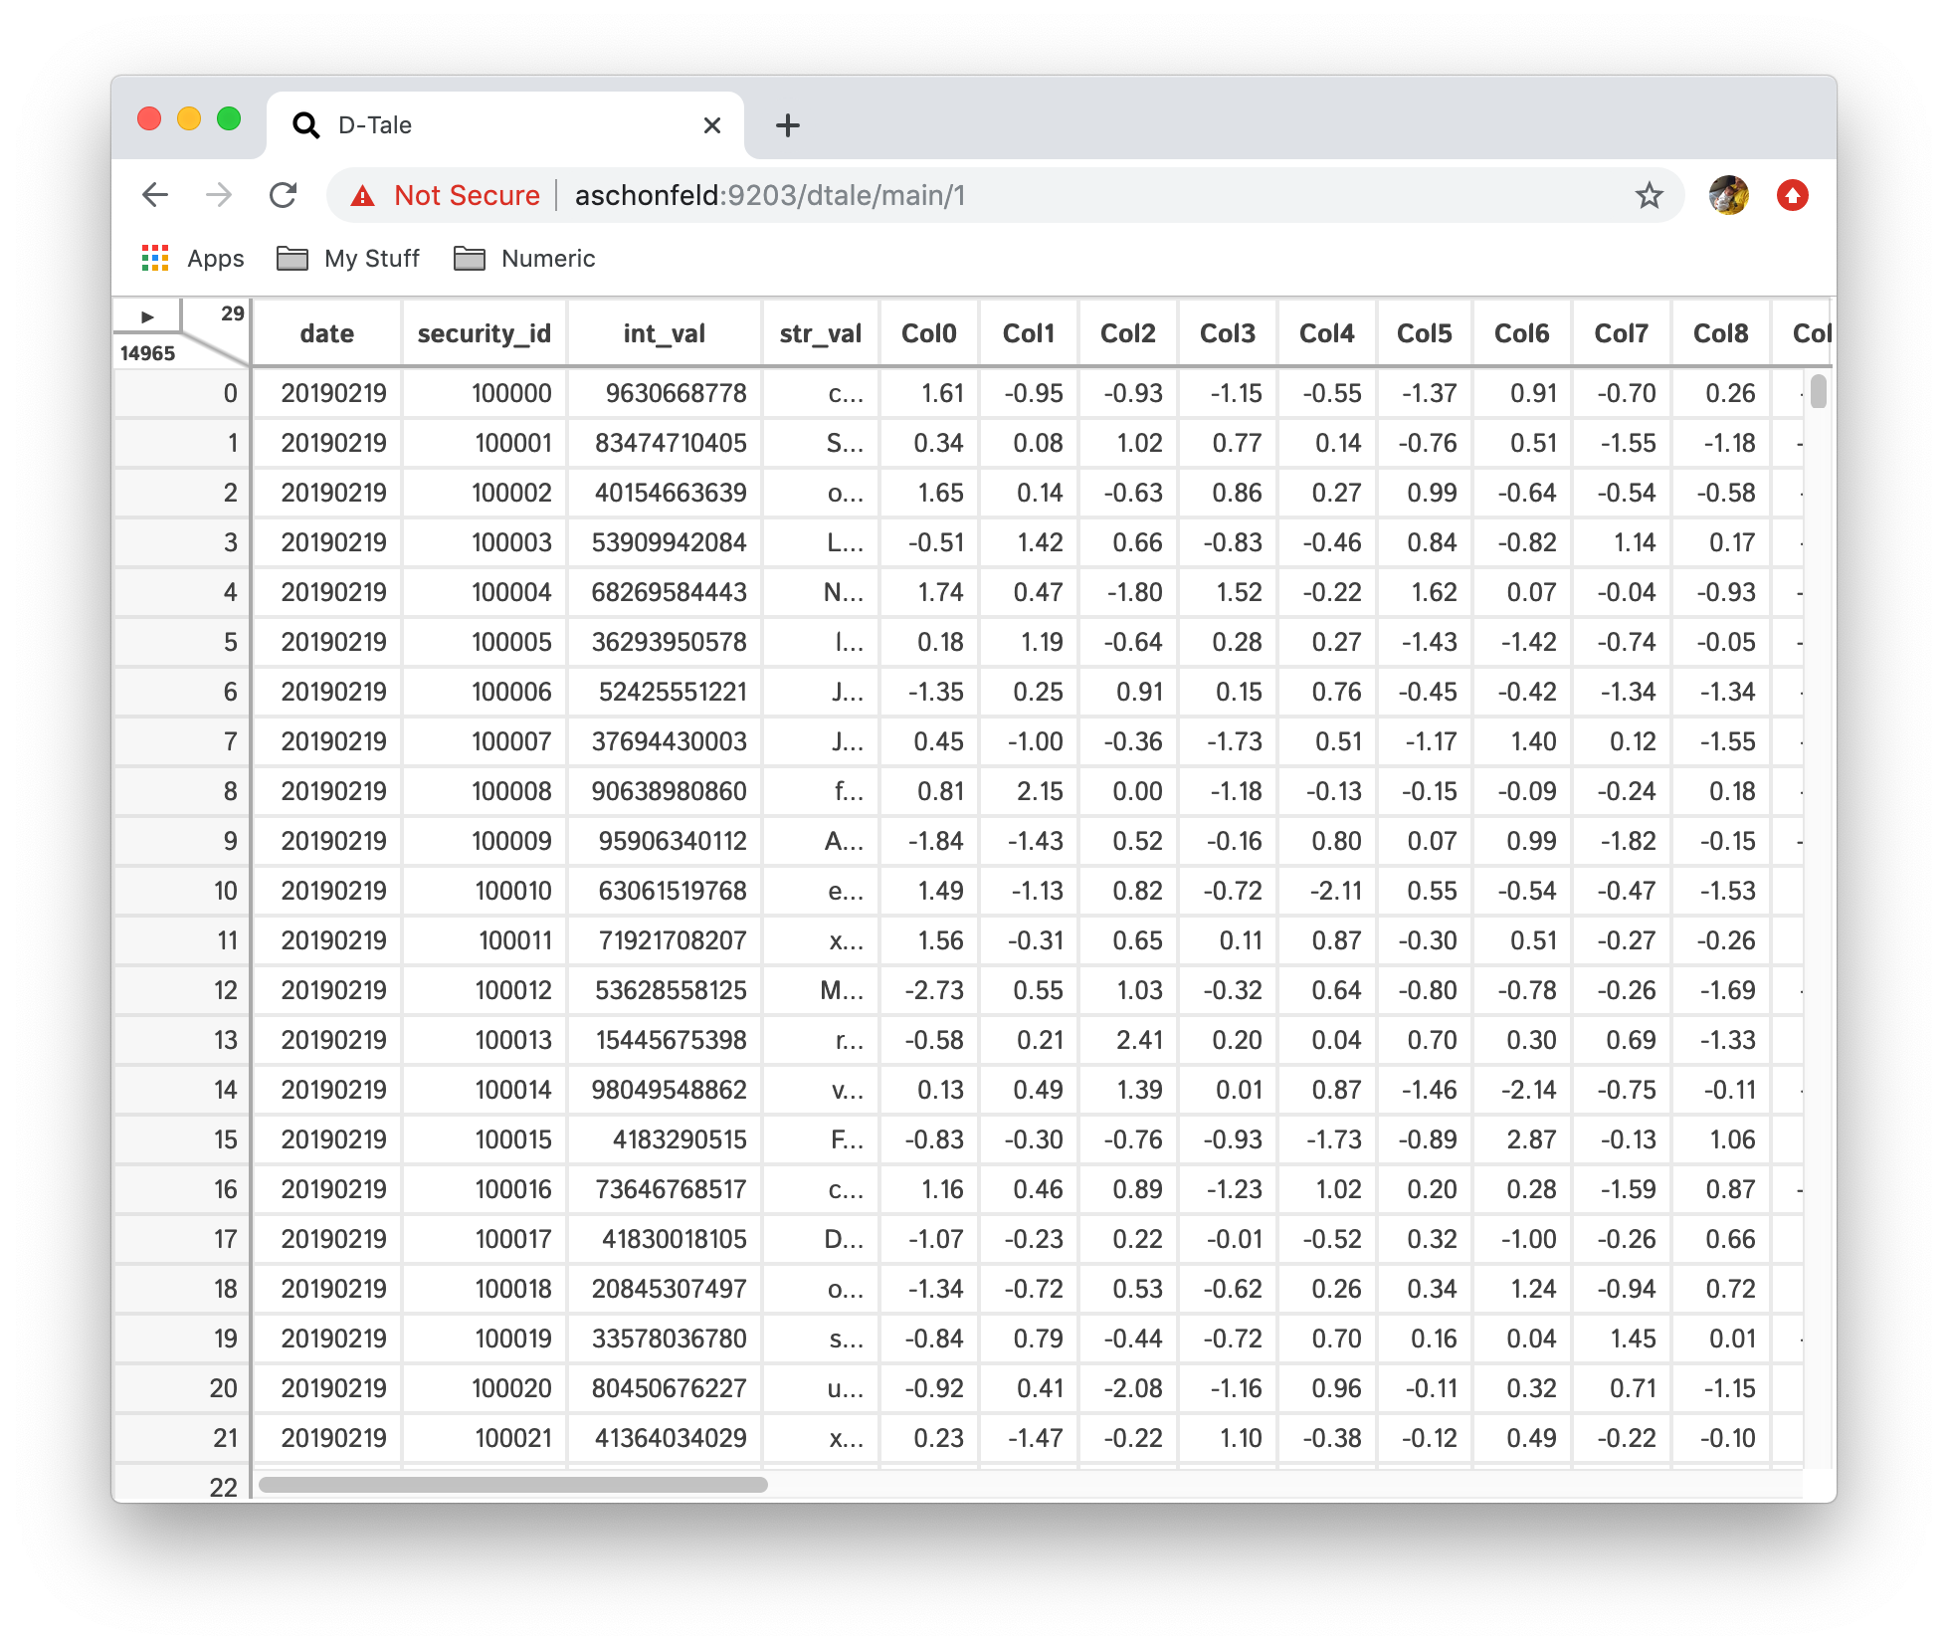This screenshot has height=1650, width=1948.
Task: Select the D-Tale browser tab
Action: pos(478,125)
